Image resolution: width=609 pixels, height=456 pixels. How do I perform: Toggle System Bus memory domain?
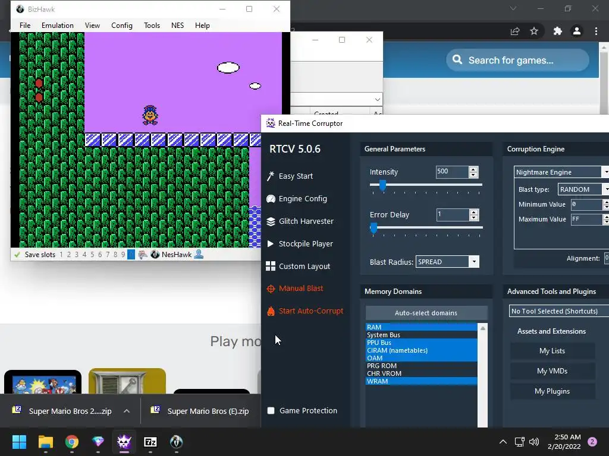422,335
